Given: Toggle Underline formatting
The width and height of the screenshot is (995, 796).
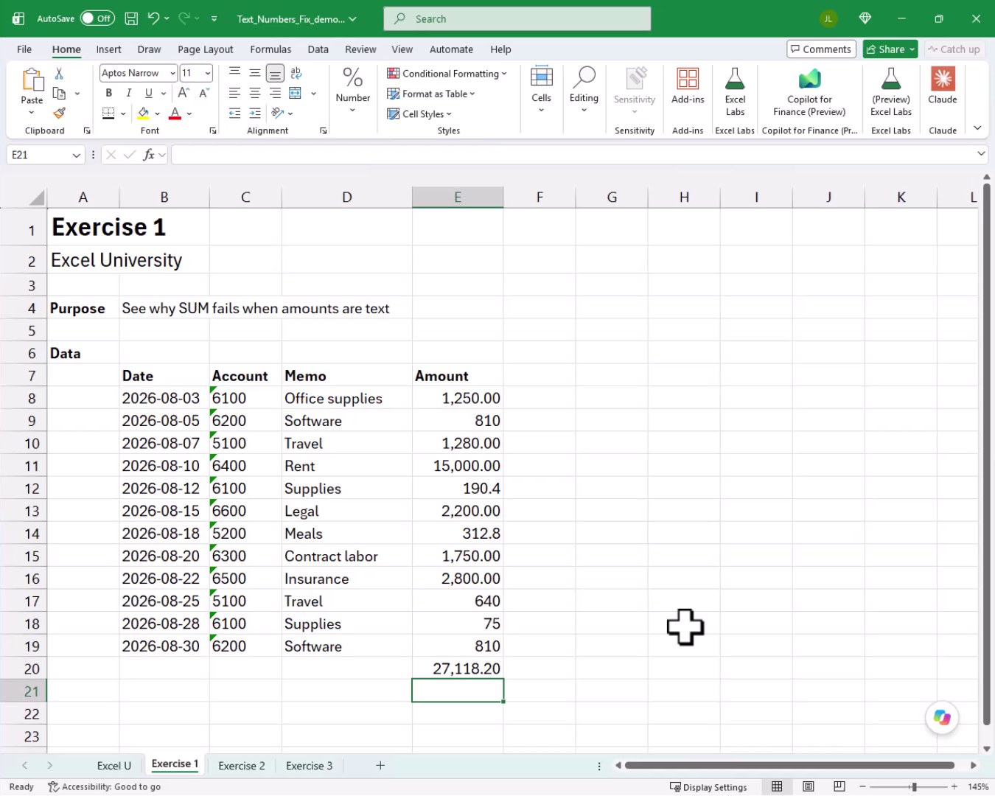Looking at the screenshot, I should tap(149, 93).
